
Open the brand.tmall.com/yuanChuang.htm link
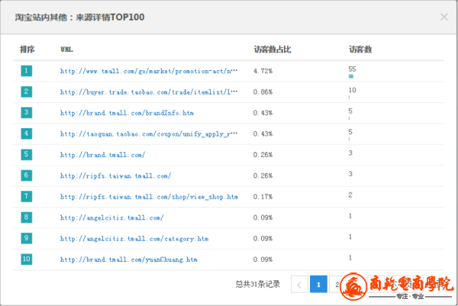[x=128, y=259]
